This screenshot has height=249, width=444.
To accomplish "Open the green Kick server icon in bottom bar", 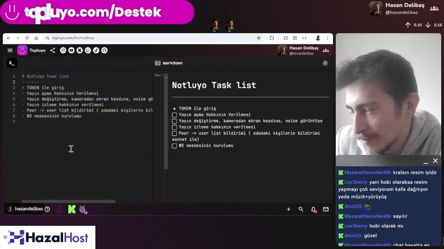I will pos(72,209).
